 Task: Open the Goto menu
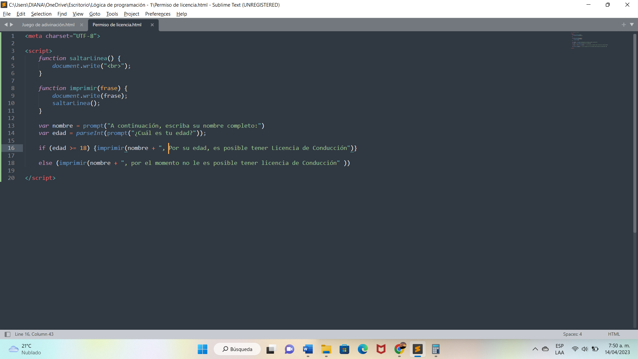tap(95, 14)
